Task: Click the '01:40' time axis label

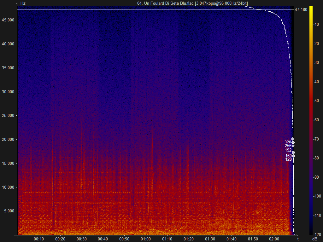Action: coord(231,239)
